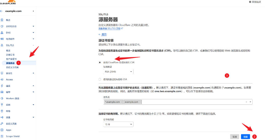Open 客户端证书 submenu item
The image size is (265, 140).
[11, 59]
